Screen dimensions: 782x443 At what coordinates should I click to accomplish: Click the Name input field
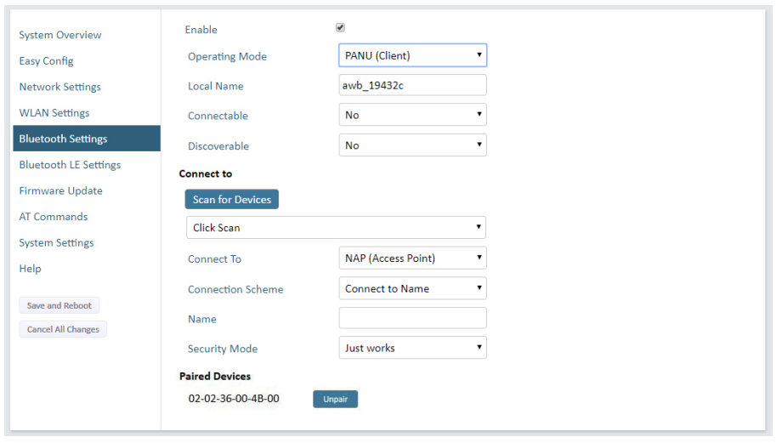click(412, 318)
